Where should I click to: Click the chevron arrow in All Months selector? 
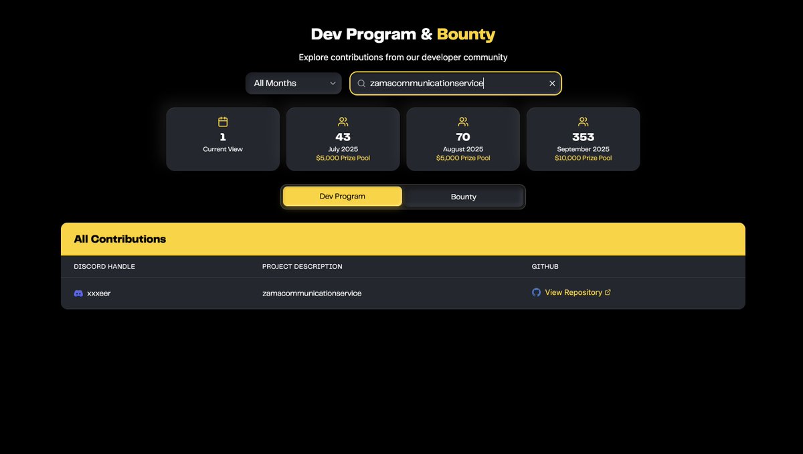333,84
